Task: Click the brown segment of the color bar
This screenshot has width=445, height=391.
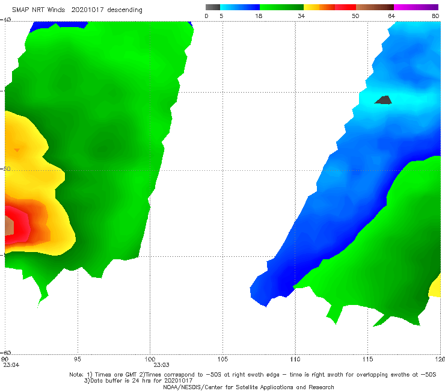Action: pyautogui.click(x=375, y=7)
